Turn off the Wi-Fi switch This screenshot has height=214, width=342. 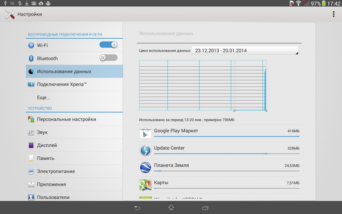[x=108, y=45]
